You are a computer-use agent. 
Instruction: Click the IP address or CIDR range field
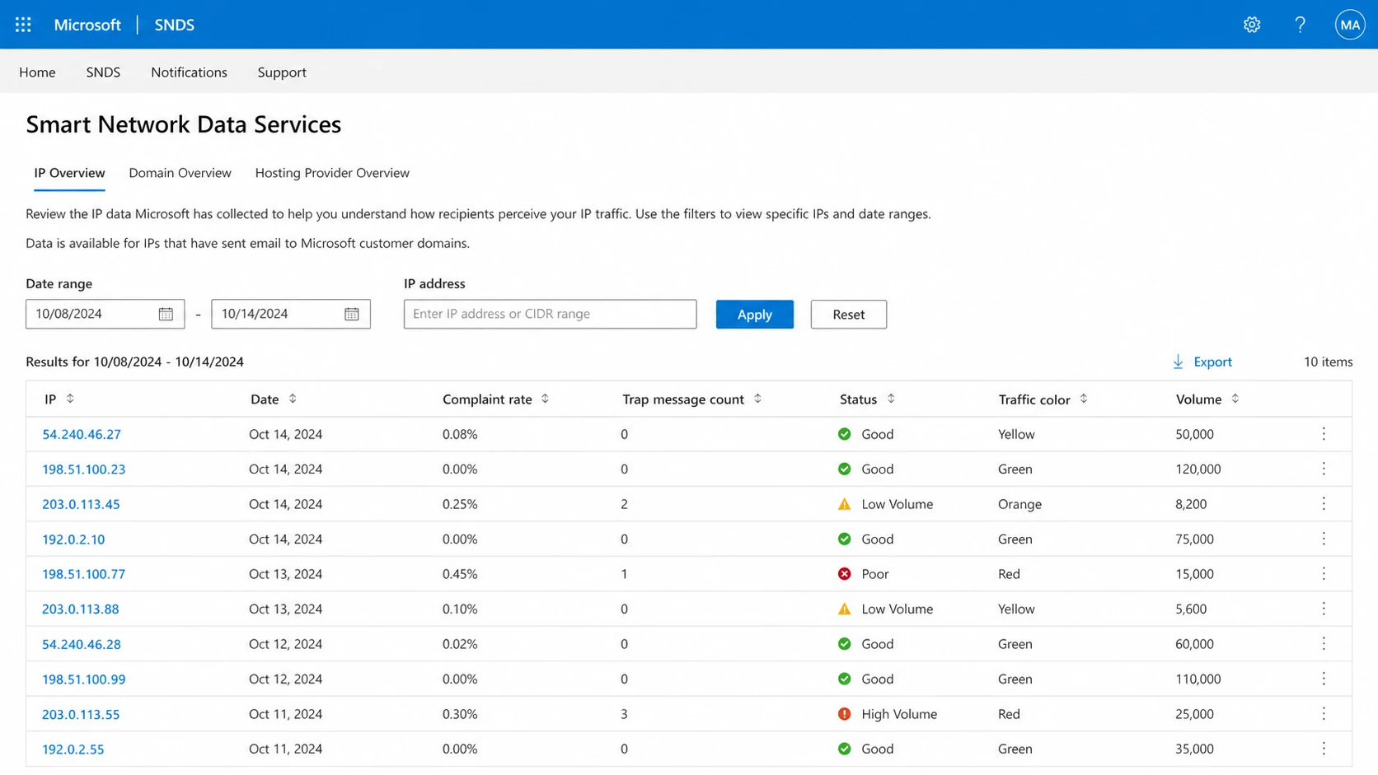[550, 314]
